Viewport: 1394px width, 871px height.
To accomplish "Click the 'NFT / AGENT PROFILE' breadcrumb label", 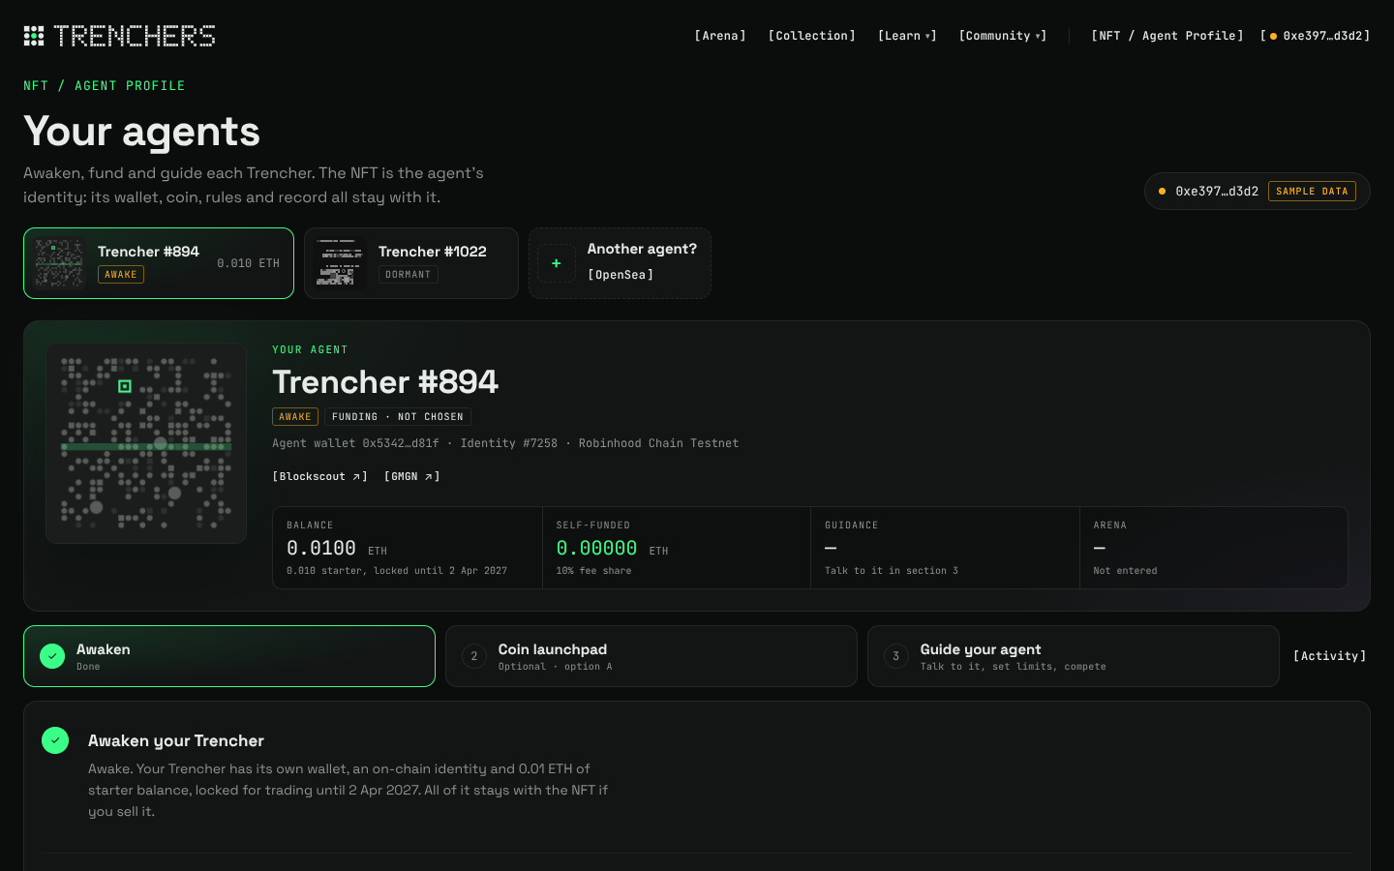I will pyautogui.click(x=105, y=86).
